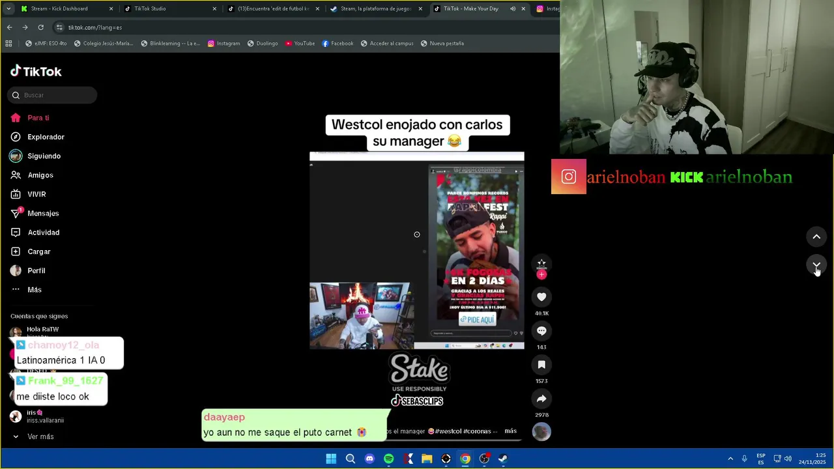Viewport: 834px width, 469px height.
Task: Open the YouTube bookmark
Action: [x=300, y=43]
